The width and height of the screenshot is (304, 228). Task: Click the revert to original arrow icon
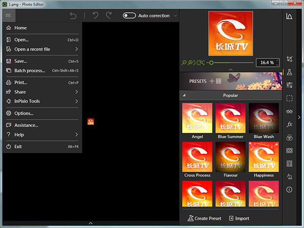[73, 16]
